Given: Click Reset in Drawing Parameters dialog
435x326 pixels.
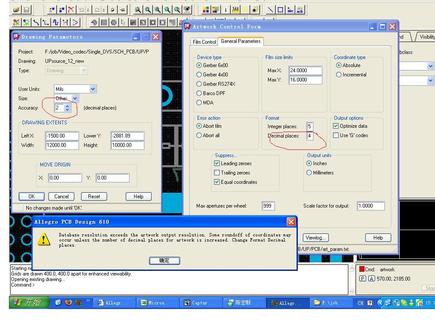Looking at the screenshot, I should coord(94,197).
